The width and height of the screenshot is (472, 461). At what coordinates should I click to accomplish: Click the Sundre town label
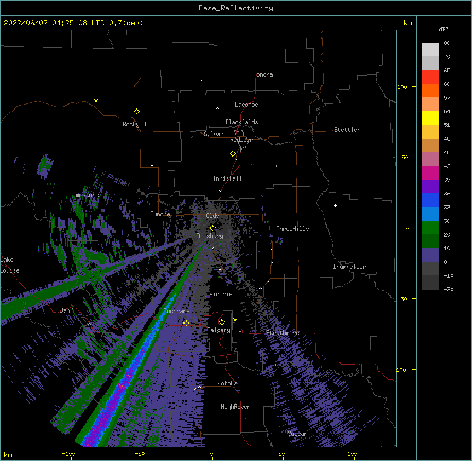(160, 214)
